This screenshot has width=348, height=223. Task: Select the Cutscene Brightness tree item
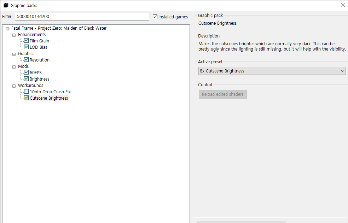pyautogui.click(x=48, y=98)
